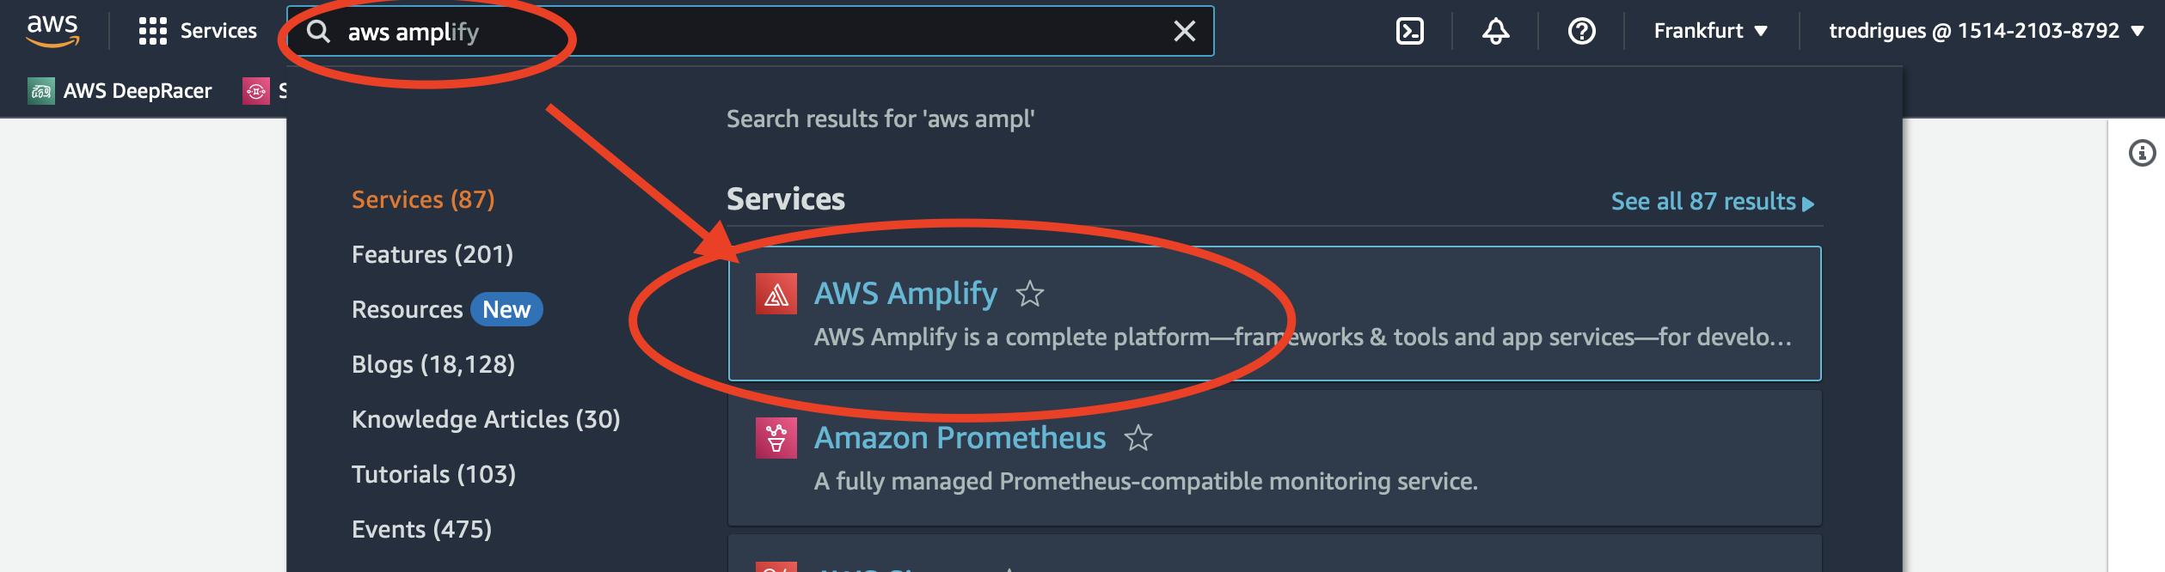
Task: Select the Features (201) category
Action: click(x=432, y=254)
